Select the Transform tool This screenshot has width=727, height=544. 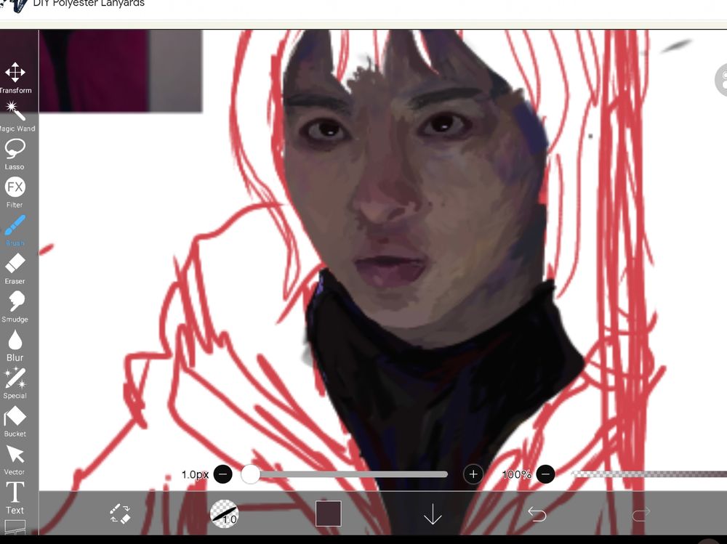click(x=15, y=78)
